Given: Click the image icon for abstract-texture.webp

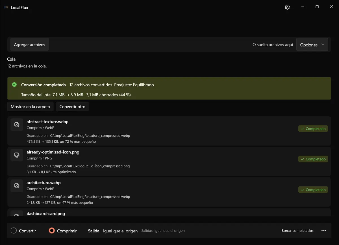Looking at the screenshot, I should [x=17, y=125].
